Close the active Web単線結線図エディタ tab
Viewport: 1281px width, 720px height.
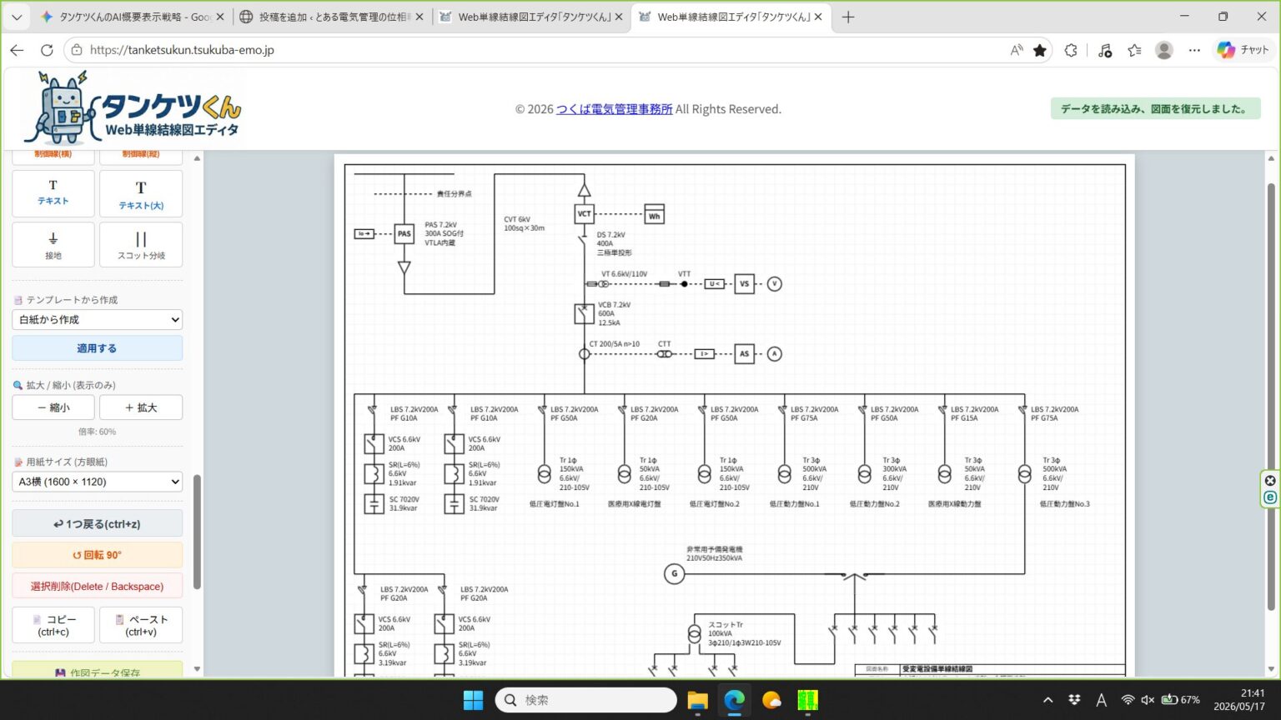pyautogui.click(x=818, y=17)
